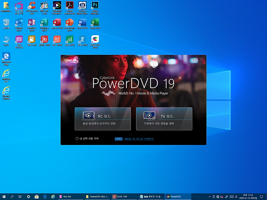The width and height of the screenshot is (267, 200).
Task: Click the taskbar search magnifier
Action: pos(12,197)
